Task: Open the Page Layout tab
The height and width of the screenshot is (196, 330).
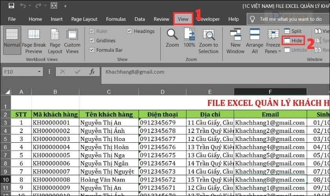Action: (x=84, y=19)
